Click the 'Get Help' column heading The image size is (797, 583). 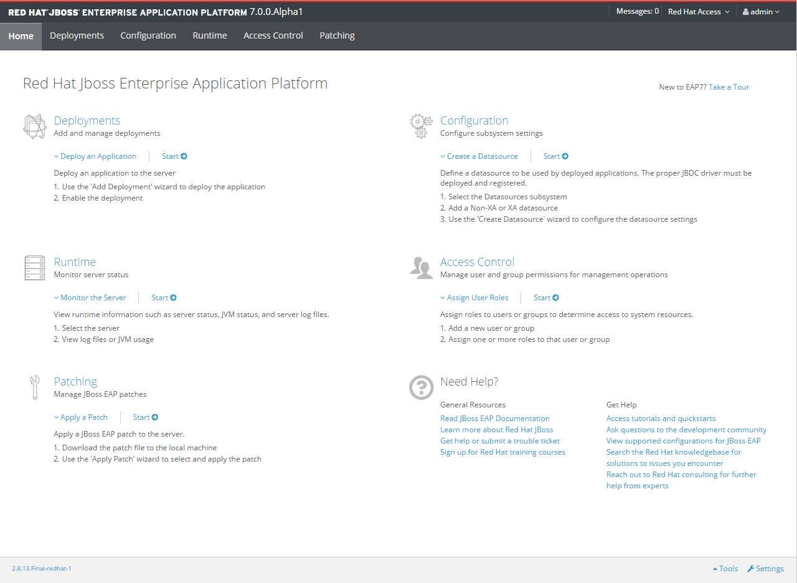(x=621, y=405)
